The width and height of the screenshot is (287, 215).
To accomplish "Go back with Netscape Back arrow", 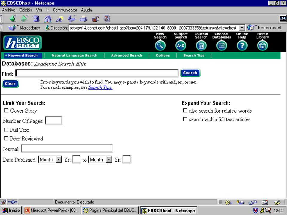I will tap(13, 19).
